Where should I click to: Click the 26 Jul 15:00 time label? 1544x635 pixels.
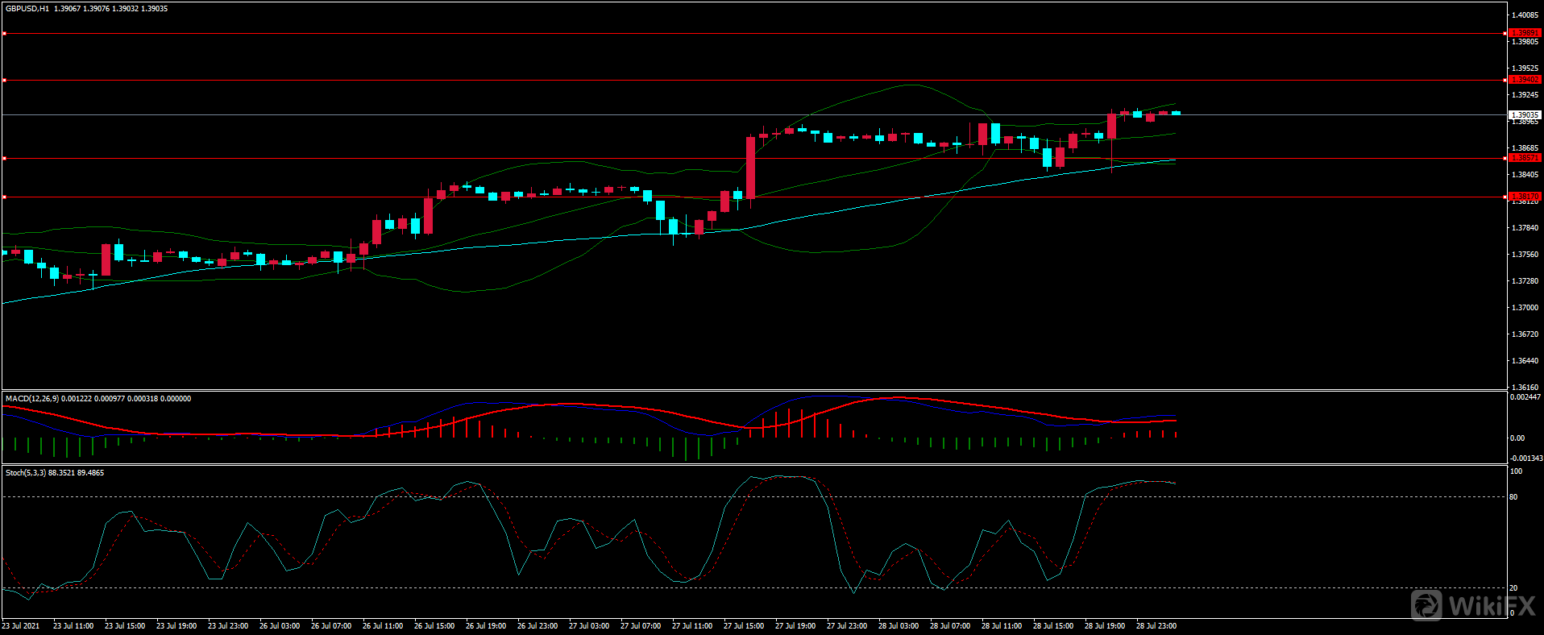tap(434, 626)
